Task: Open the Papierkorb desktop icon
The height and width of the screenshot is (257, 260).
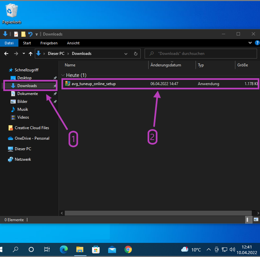Action: 12,14
